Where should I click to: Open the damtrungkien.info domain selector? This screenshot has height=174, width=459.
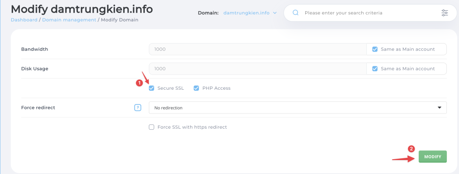click(x=250, y=13)
